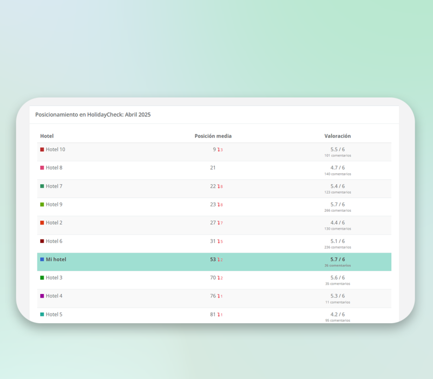
Task: Click the down arrow beside Hotel 10 position
Action: (219, 150)
